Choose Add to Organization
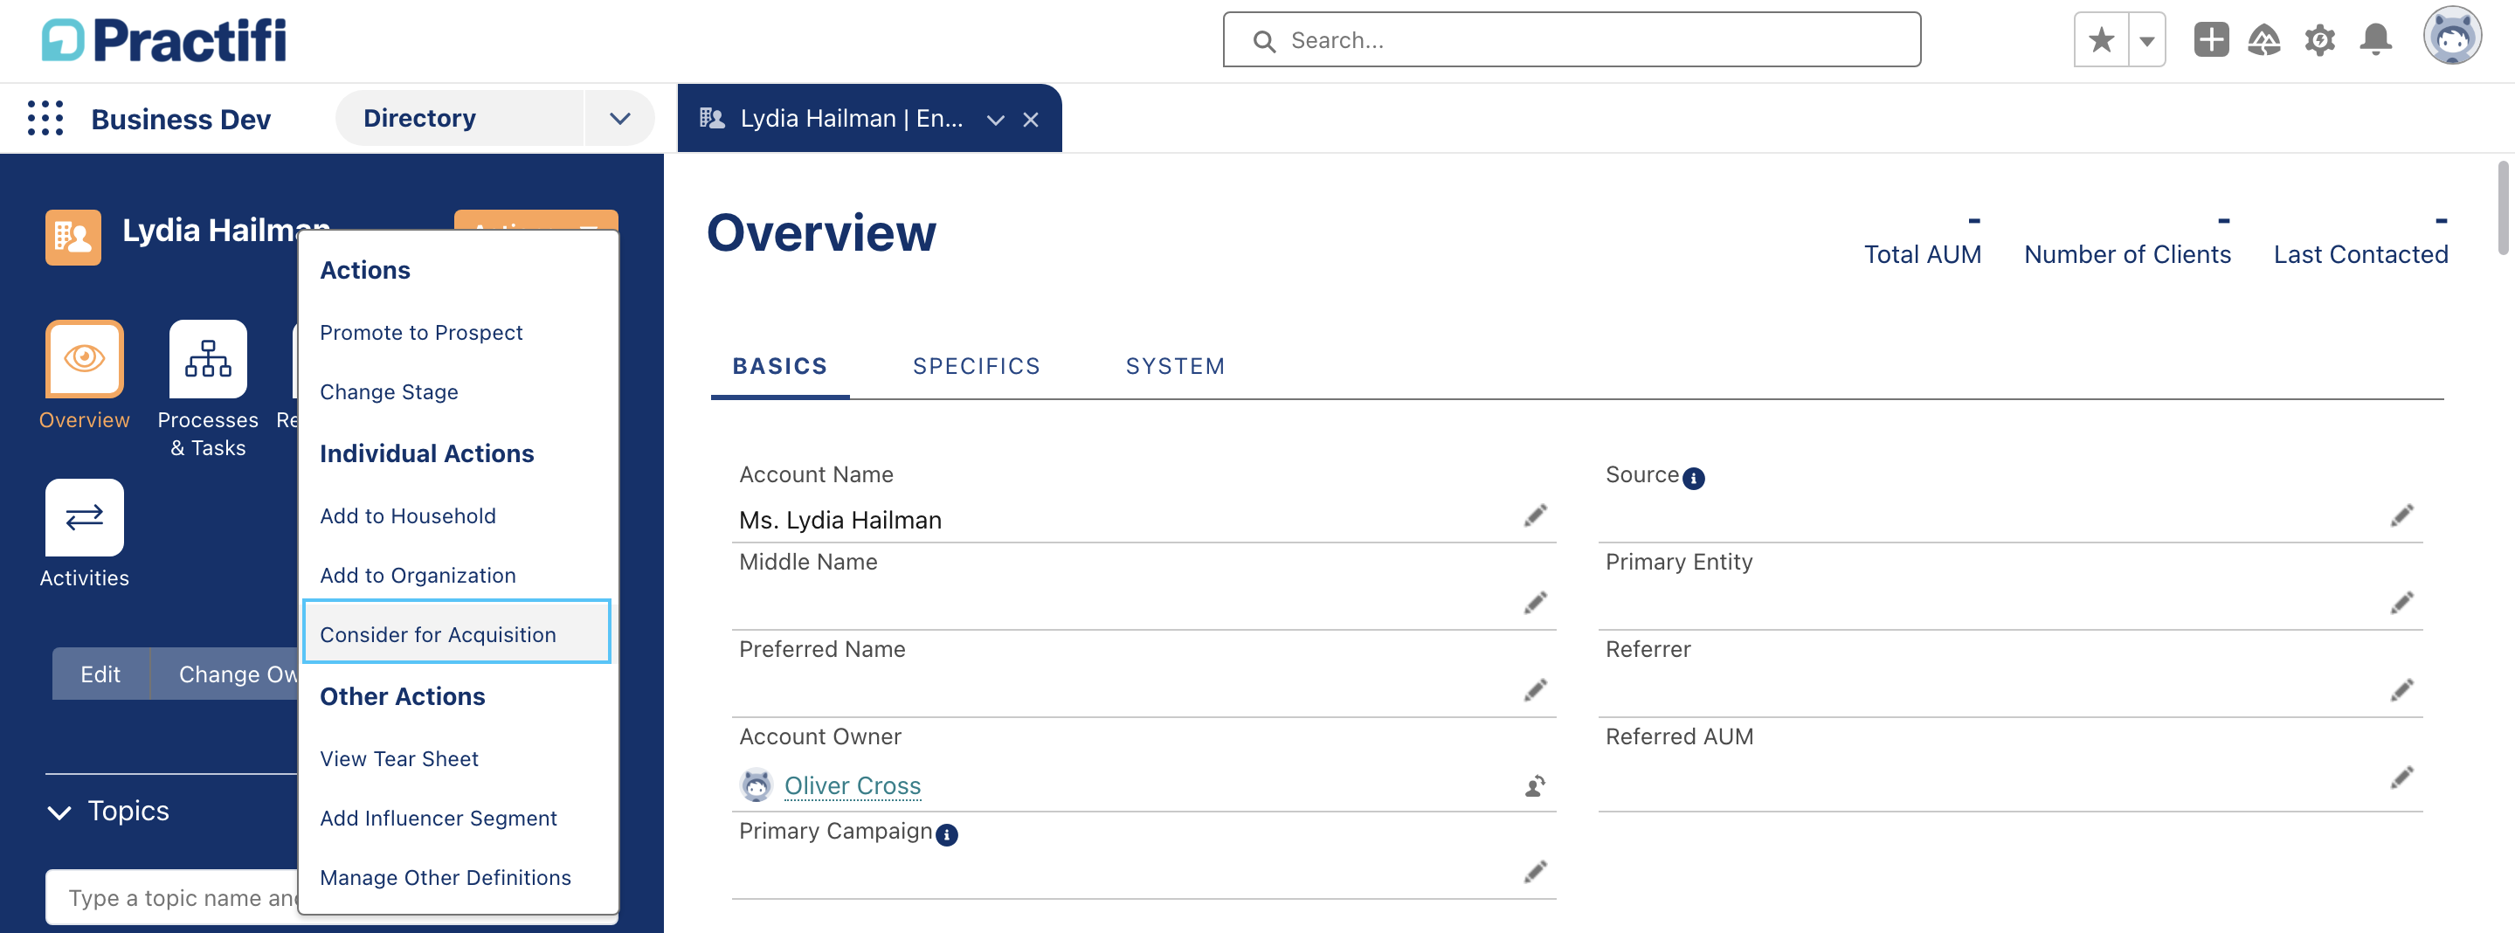The height and width of the screenshot is (933, 2515). 418,575
